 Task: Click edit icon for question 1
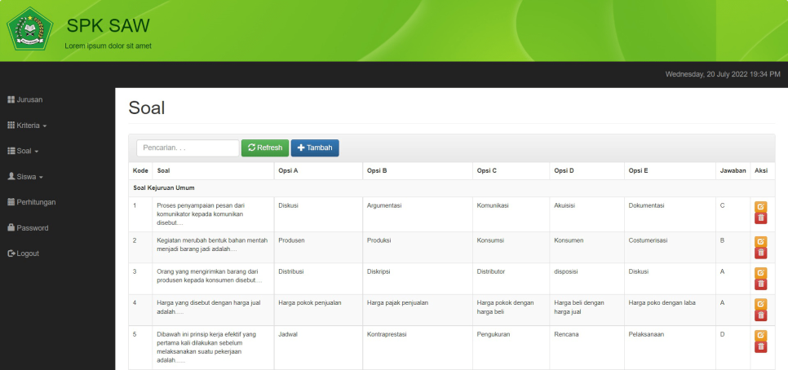tap(760, 207)
